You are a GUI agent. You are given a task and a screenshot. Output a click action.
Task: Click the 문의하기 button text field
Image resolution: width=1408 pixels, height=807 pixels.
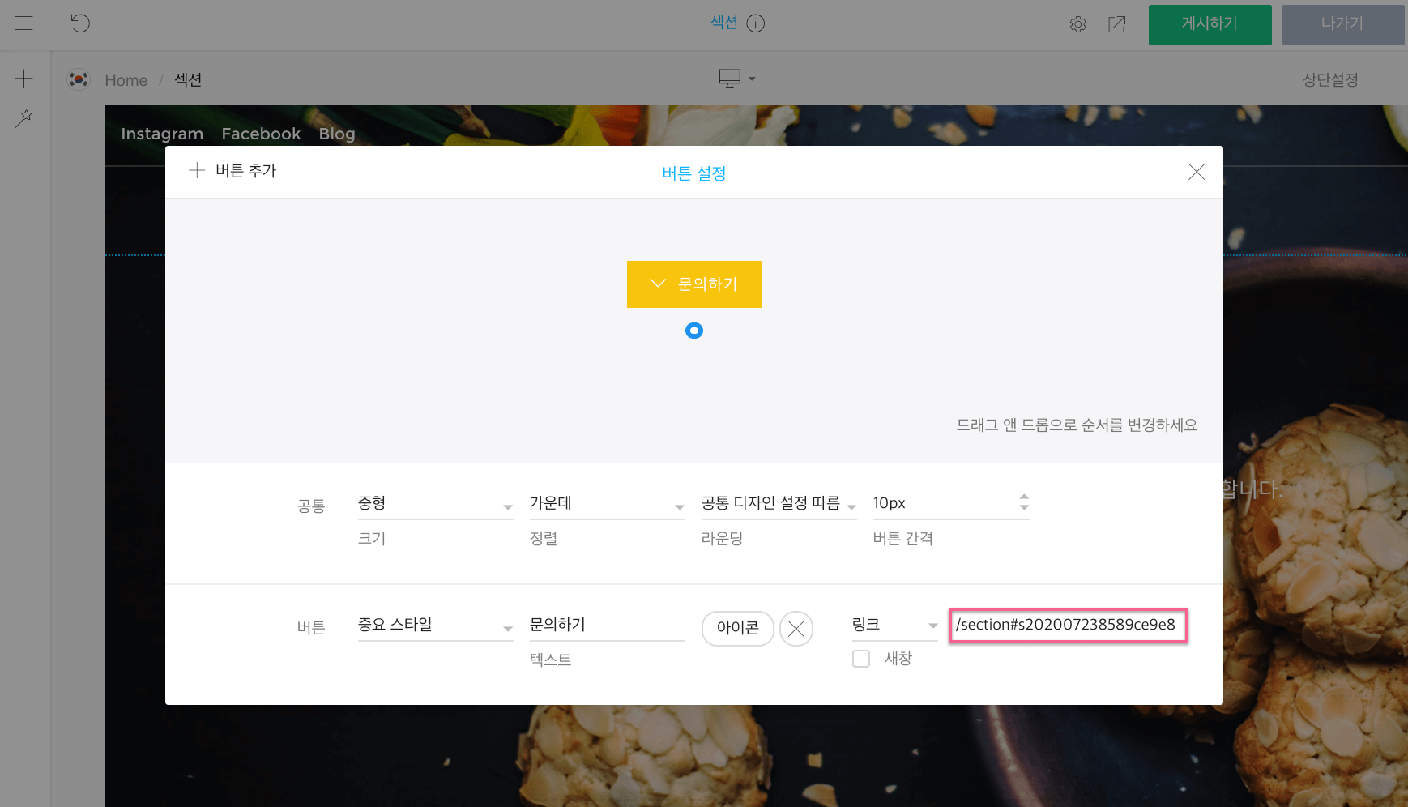tap(608, 625)
